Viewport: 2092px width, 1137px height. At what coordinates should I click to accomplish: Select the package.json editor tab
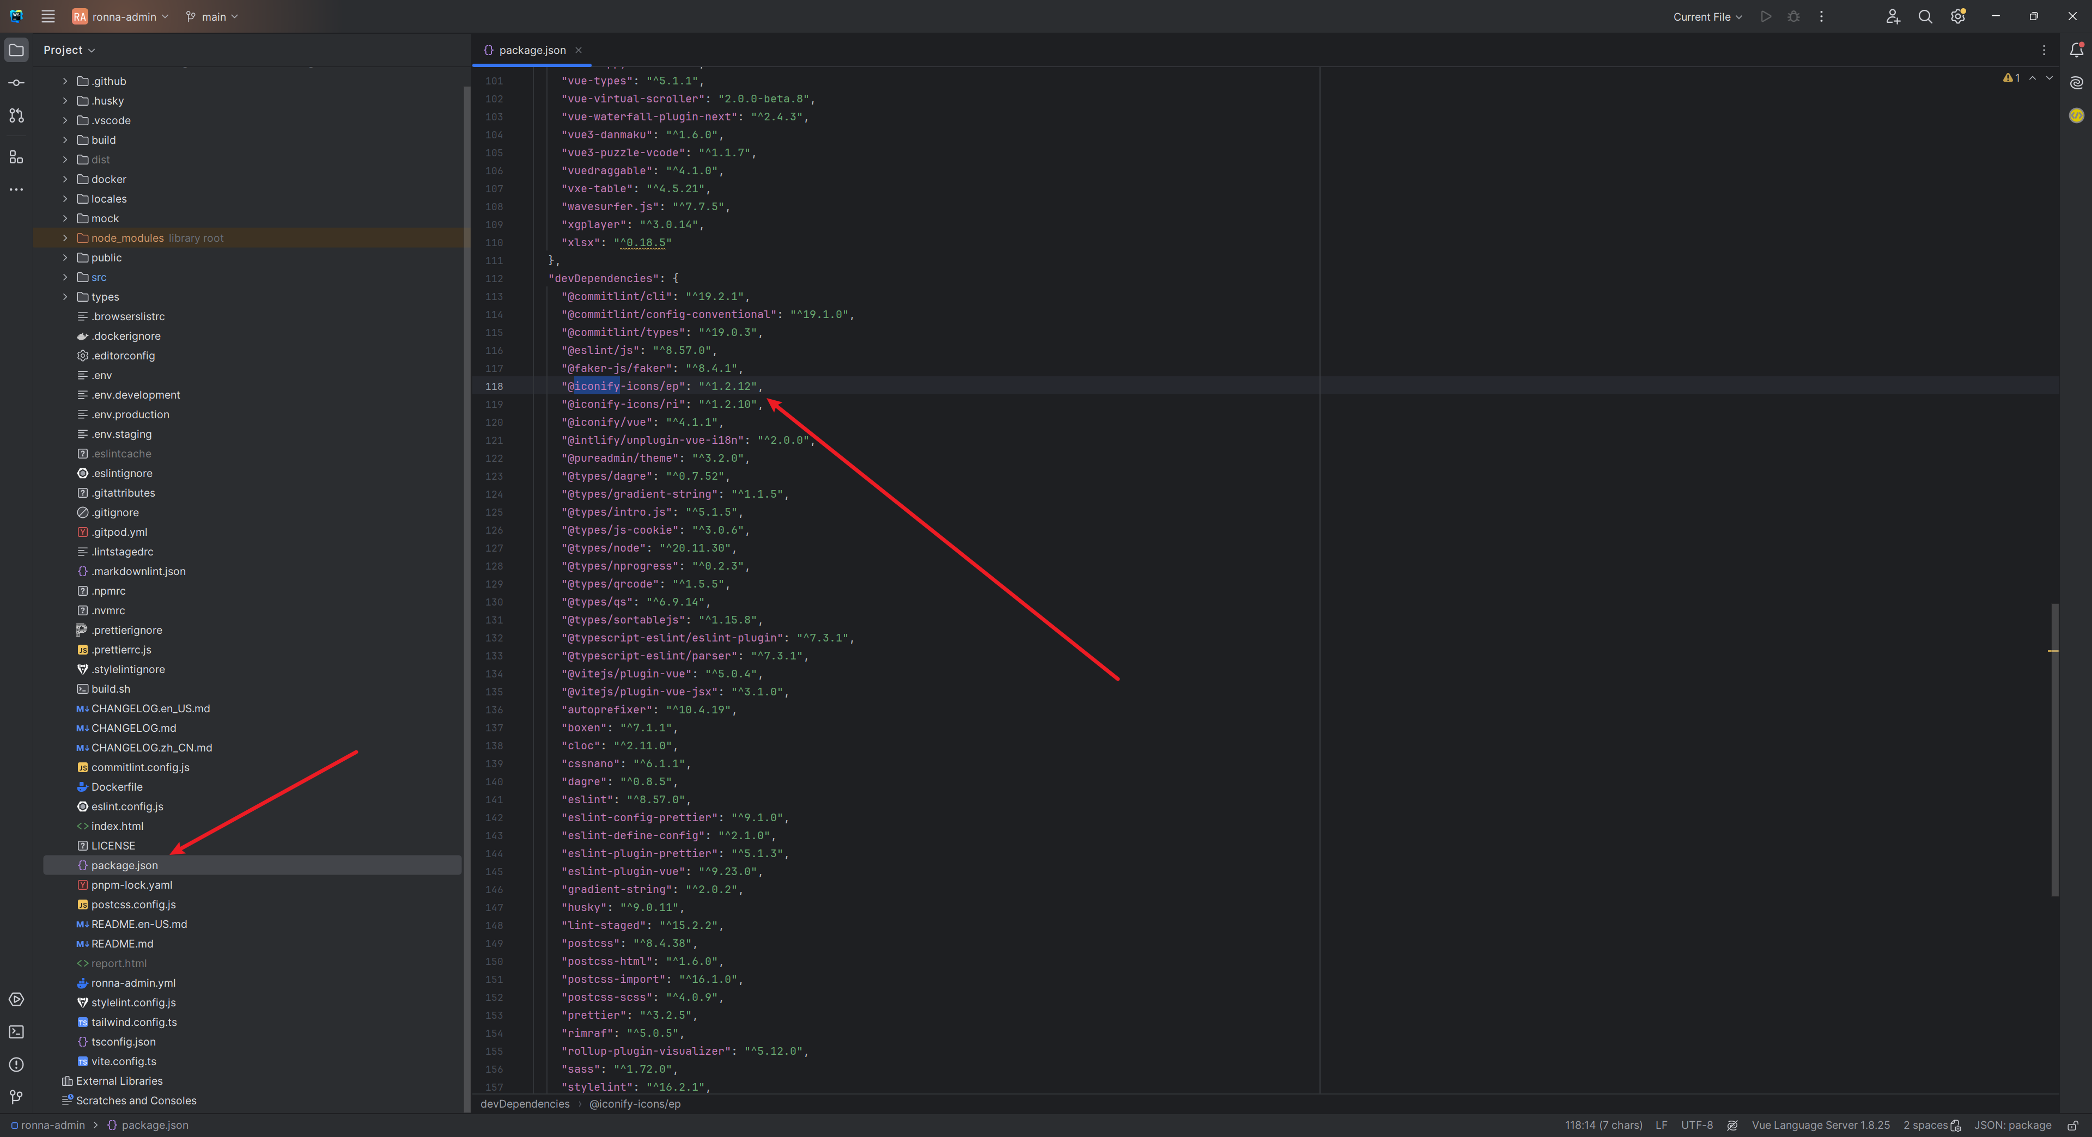click(532, 50)
